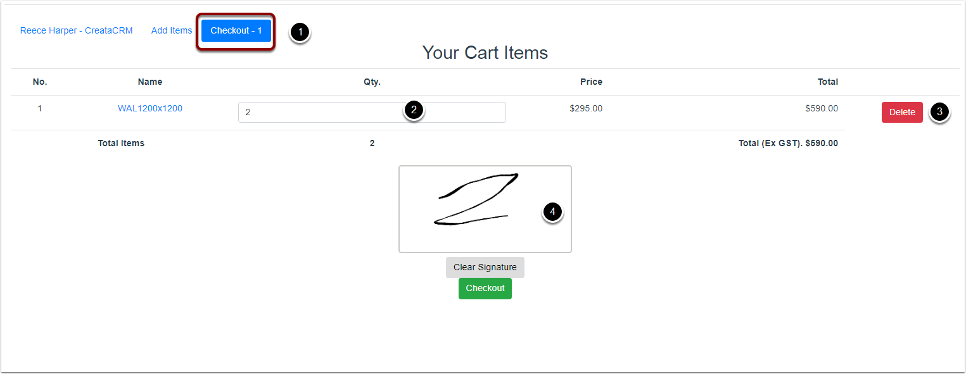
Task: Focus the quantity input field
Action: tap(372, 112)
